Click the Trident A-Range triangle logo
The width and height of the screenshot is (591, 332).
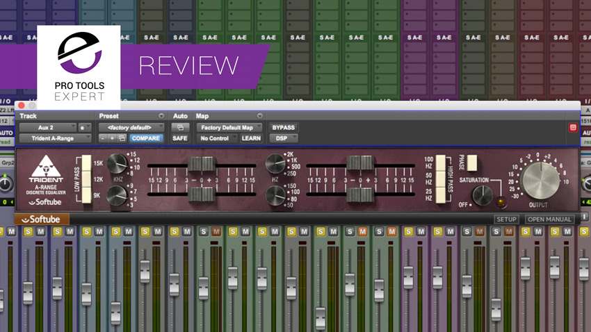tap(46, 166)
